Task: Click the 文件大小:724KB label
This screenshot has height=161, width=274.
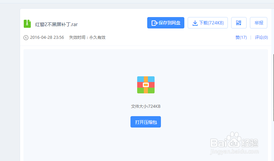Action: coord(146,106)
